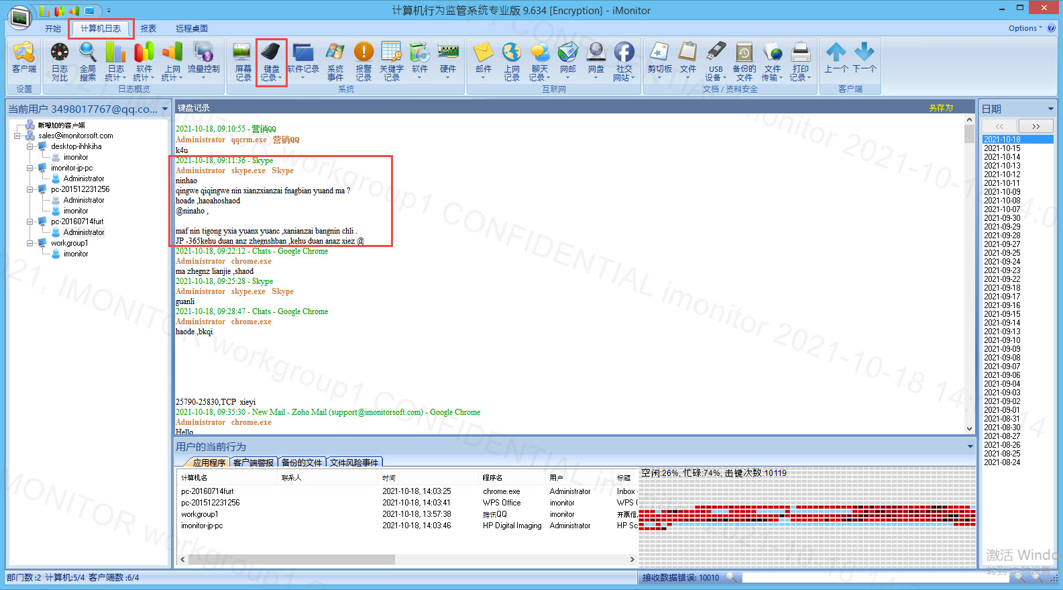Open 网邮 webmail records
Screen dimensions: 1063x590
pyautogui.click(x=568, y=60)
